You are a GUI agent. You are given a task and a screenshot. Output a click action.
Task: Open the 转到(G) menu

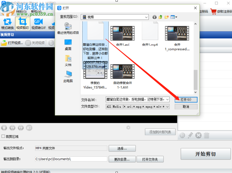(21, 11)
